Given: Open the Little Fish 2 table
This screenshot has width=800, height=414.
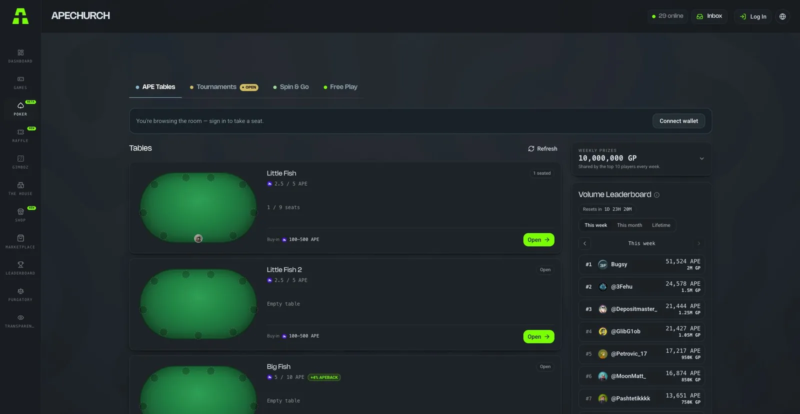Looking at the screenshot, I should [538, 336].
